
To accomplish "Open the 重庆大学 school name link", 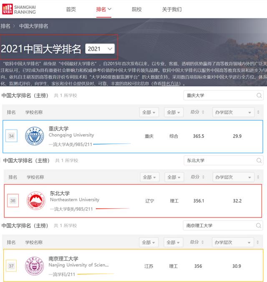I will (x=58, y=129).
